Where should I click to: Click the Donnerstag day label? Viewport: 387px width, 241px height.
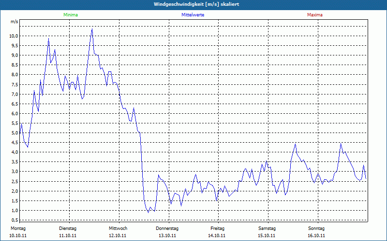167,228
